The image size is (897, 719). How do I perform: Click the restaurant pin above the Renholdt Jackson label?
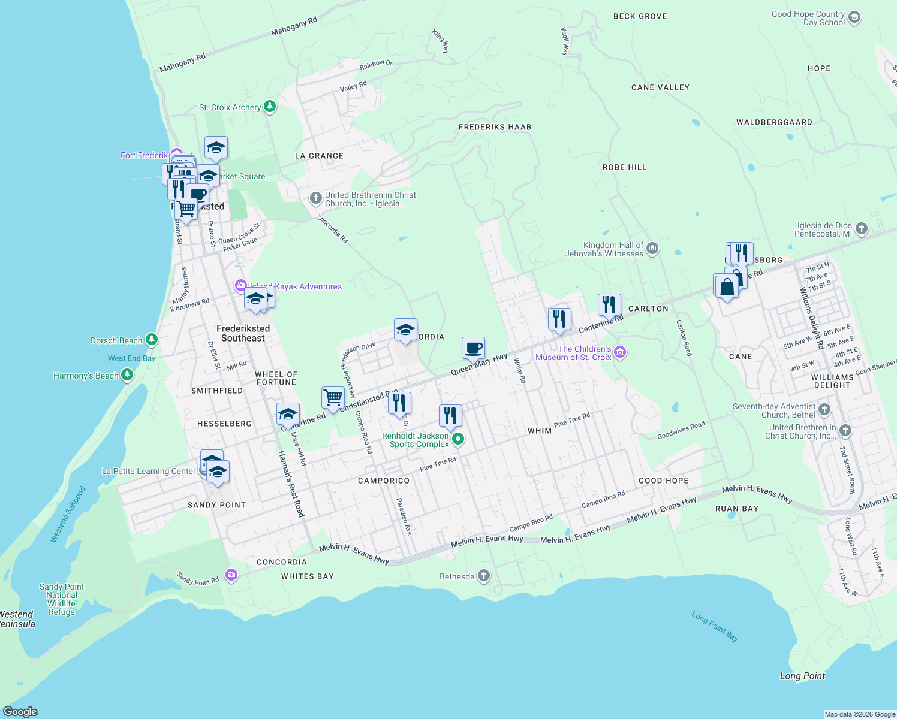click(450, 417)
